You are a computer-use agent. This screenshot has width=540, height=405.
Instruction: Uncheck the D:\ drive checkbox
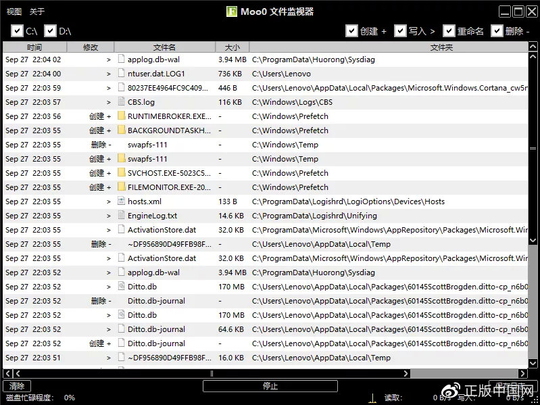coord(50,31)
